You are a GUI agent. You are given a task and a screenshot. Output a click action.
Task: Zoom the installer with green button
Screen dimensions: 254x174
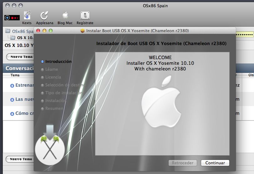point(51,31)
